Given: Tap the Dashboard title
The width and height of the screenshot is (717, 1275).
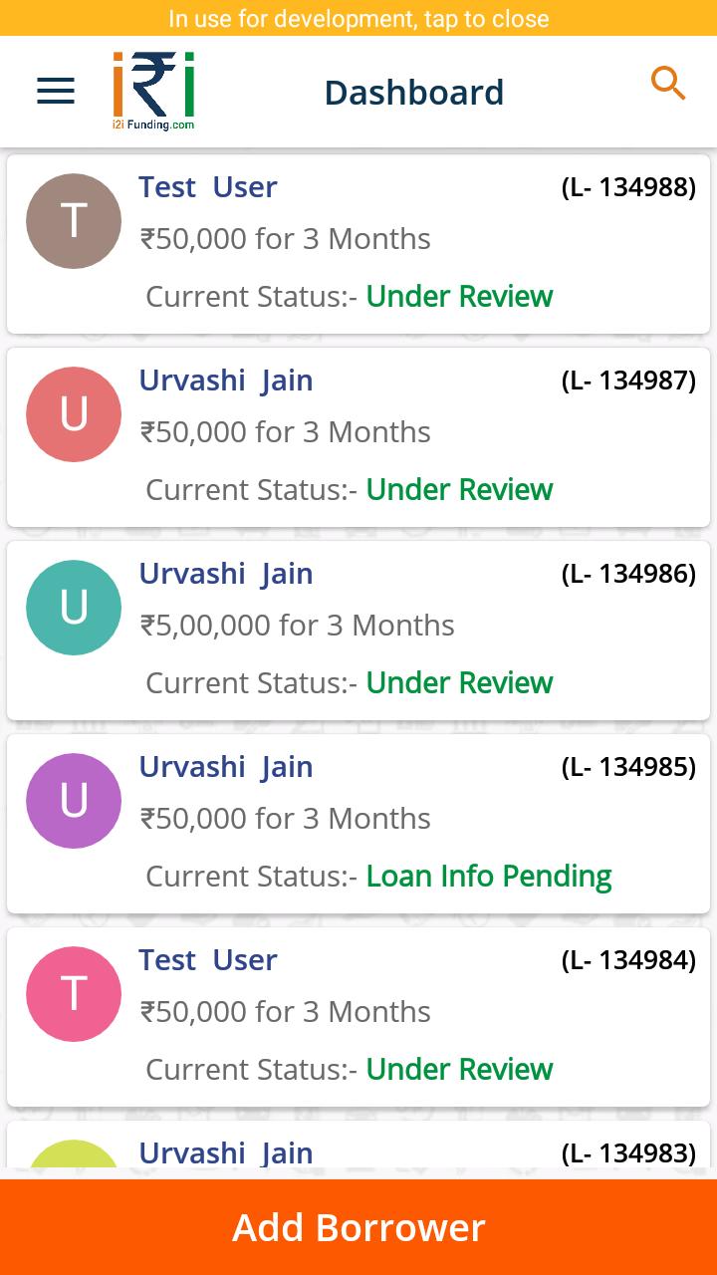Looking at the screenshot, I should point(414,93).
